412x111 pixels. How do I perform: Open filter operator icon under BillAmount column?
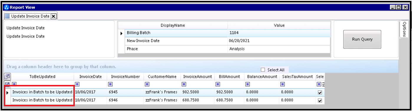pos(218,84)
